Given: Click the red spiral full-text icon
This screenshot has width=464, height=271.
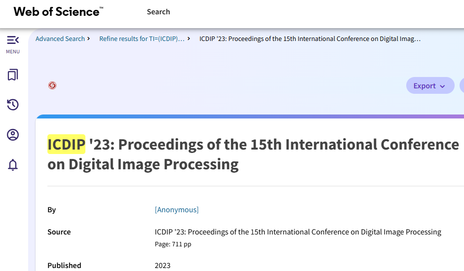Looking at the screenshot, I should click(x=52, y=85).
